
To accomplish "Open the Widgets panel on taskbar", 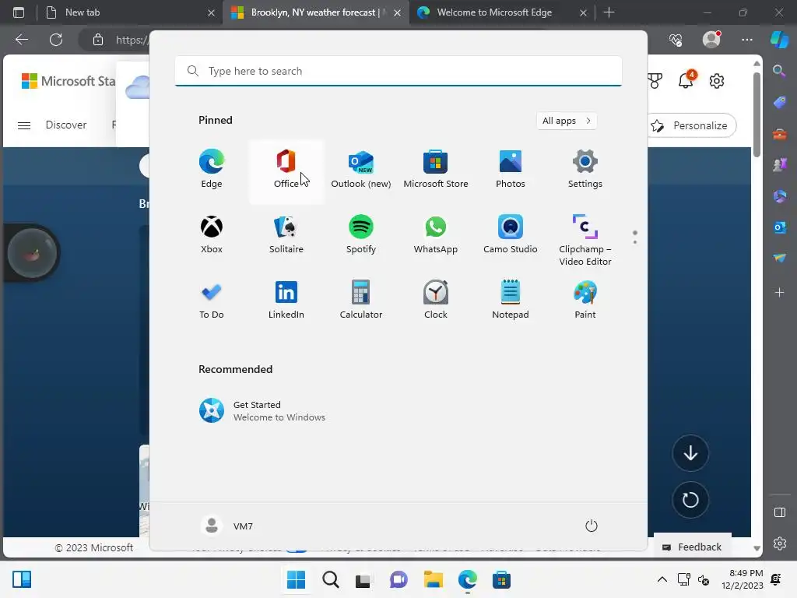I will [x=22, y=579].
